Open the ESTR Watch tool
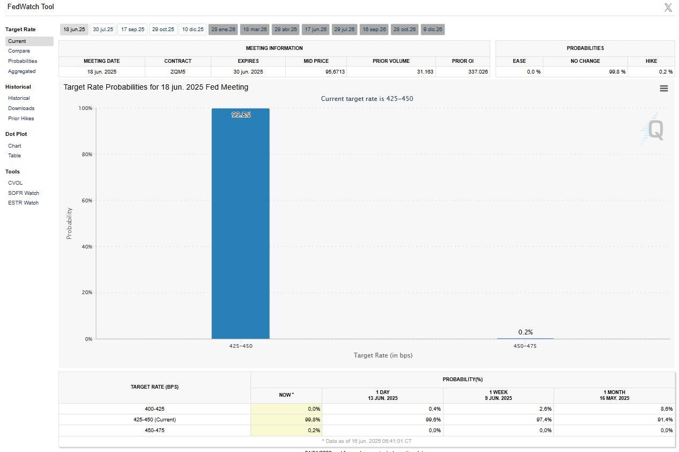Viewport: 679px width, 452px height. pos(23,203)
